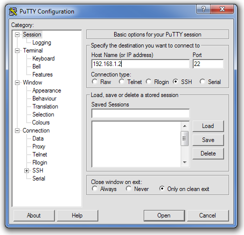Viewport: 244px width, 235px height.
Task: Open the Proxy settings
Action: click(x=39, y=146)
